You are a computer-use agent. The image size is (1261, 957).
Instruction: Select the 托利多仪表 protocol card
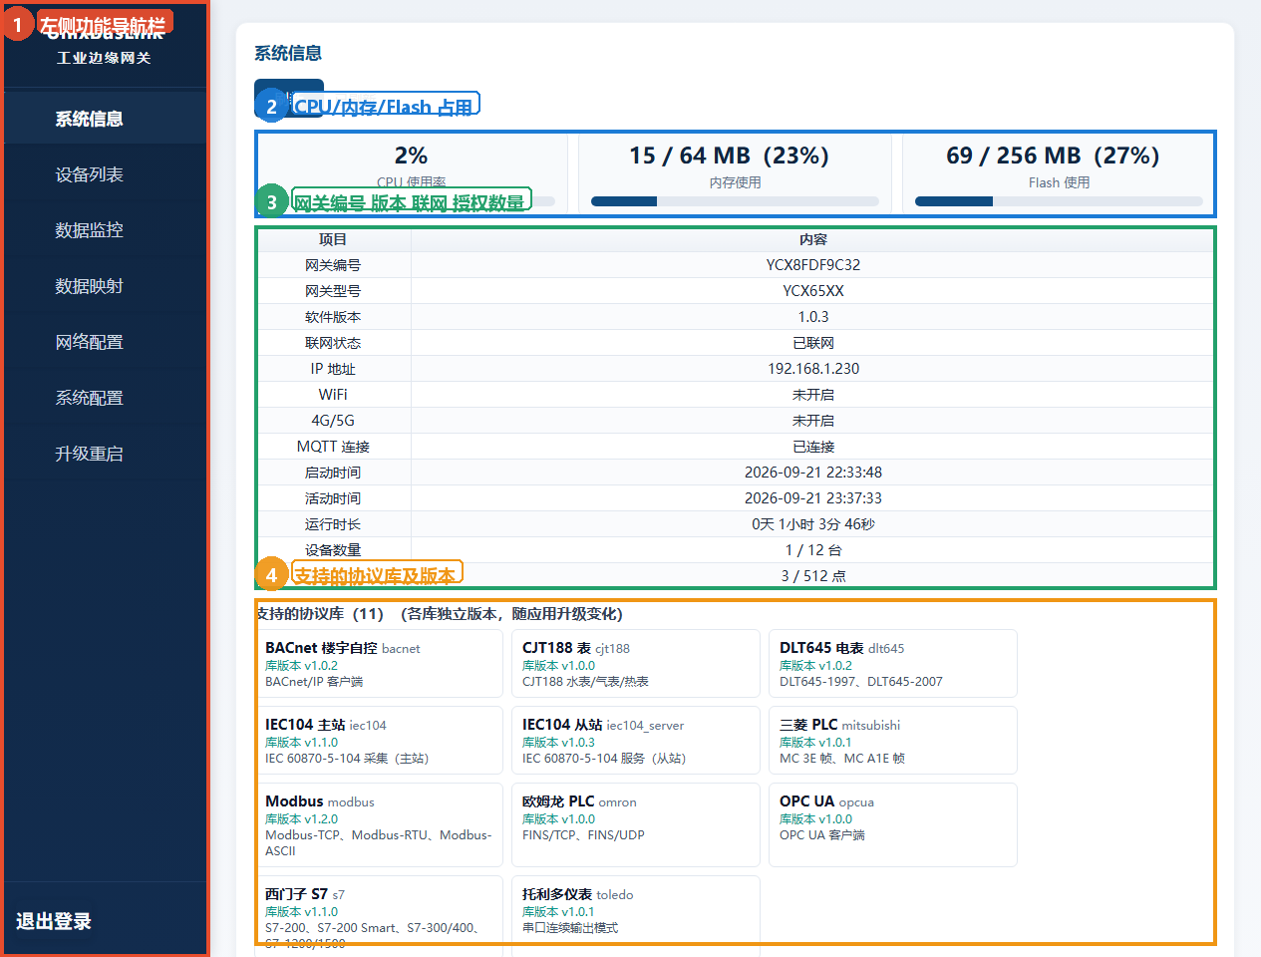coord(636,916)
